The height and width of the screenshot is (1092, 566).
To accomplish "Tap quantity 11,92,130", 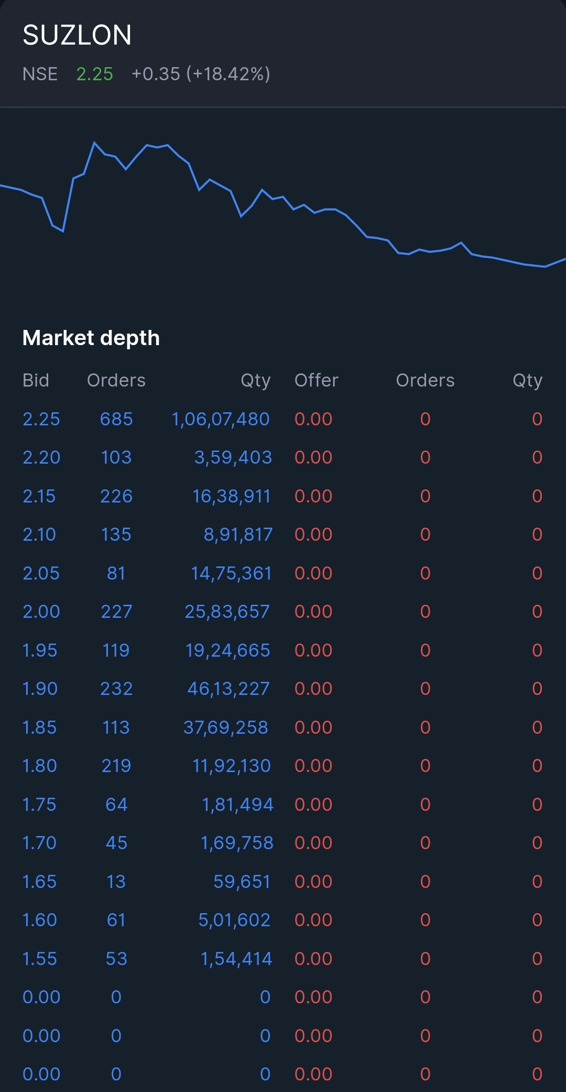I will point(232,766).
